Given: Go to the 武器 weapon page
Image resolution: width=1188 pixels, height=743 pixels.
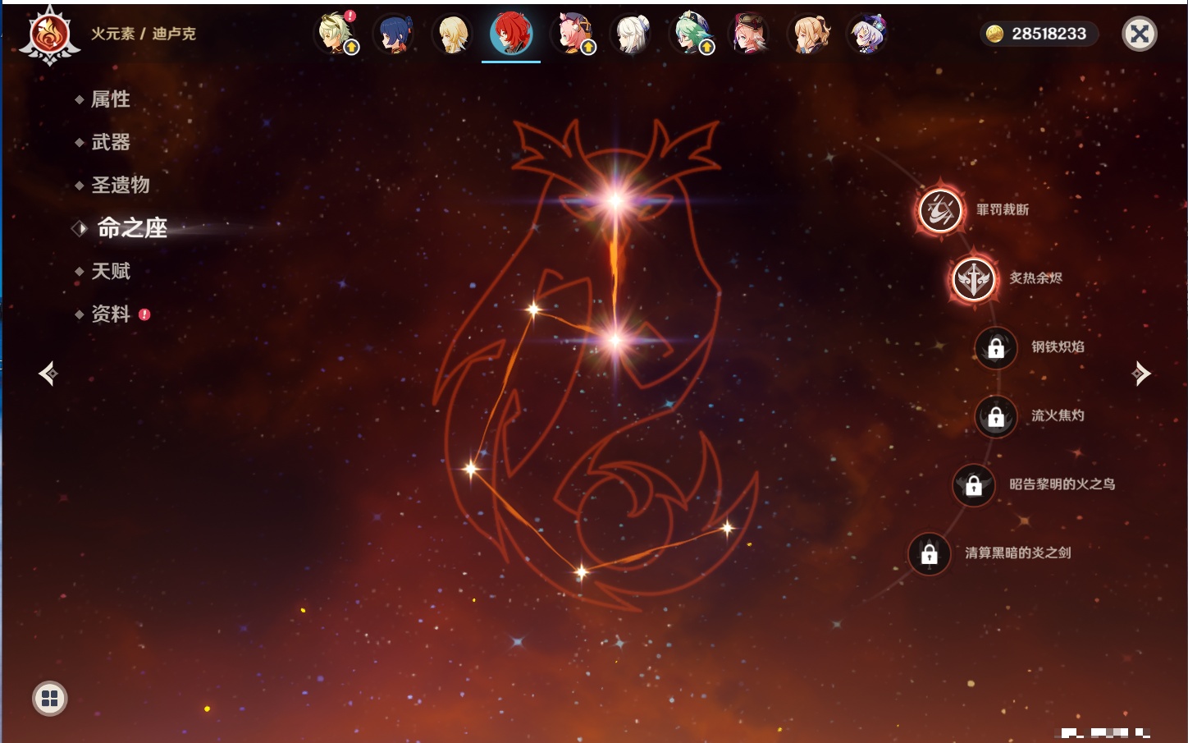Looking at the screenshot, I should [x=110, y=142].
